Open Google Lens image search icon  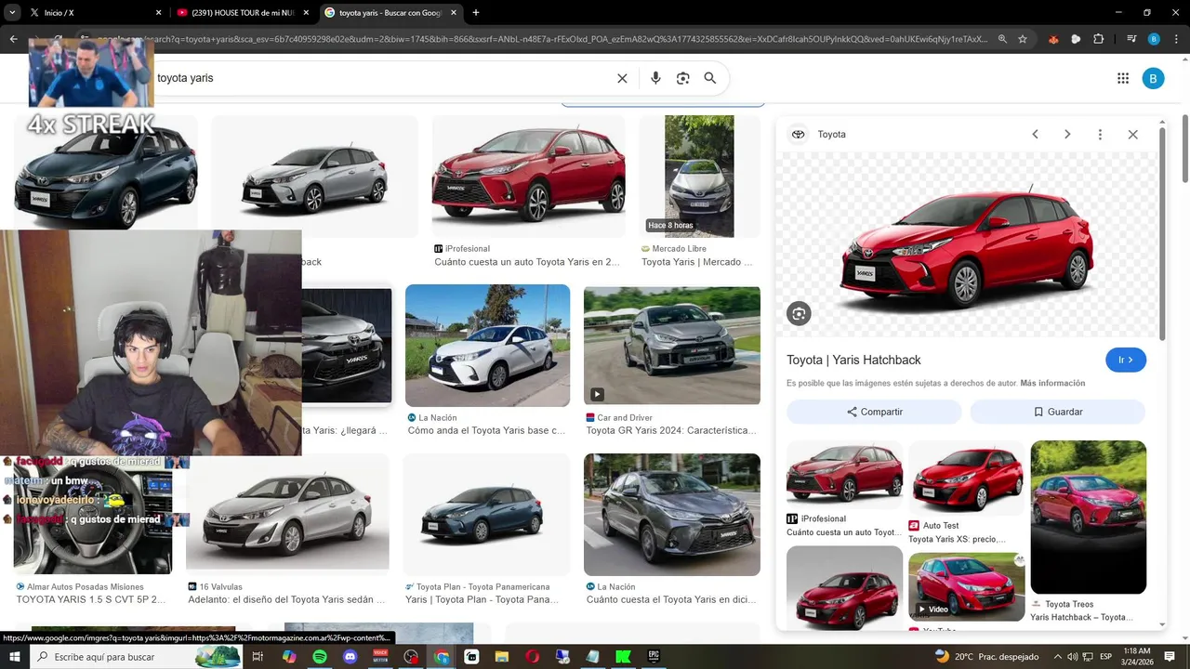tap(682, 78)
